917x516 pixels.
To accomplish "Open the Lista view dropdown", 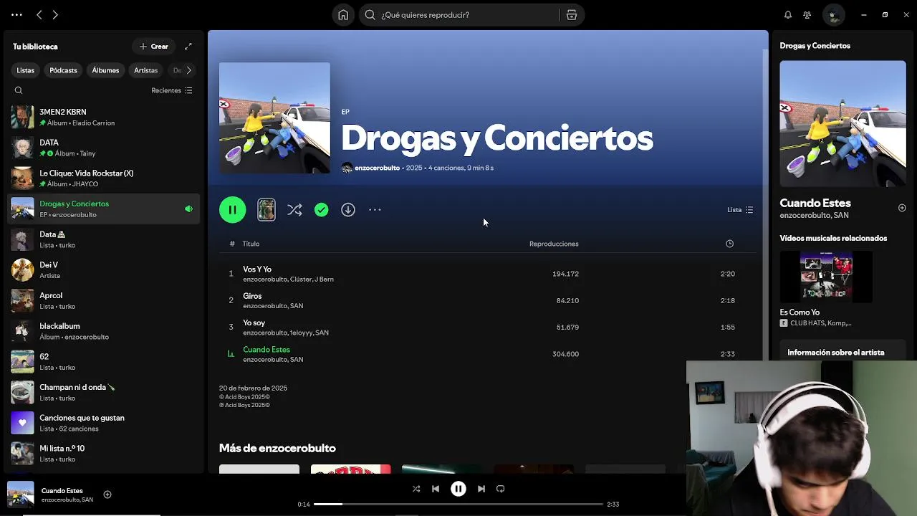I will [740, 210].
